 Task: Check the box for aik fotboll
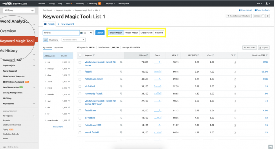80,87
